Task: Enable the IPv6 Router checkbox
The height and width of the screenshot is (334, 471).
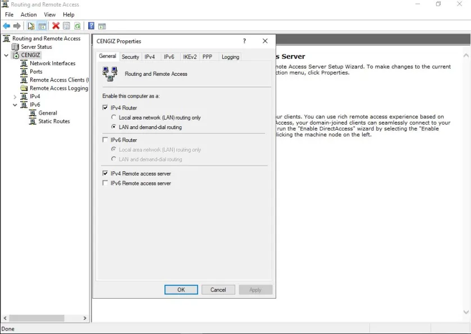Action: point(106,140)
